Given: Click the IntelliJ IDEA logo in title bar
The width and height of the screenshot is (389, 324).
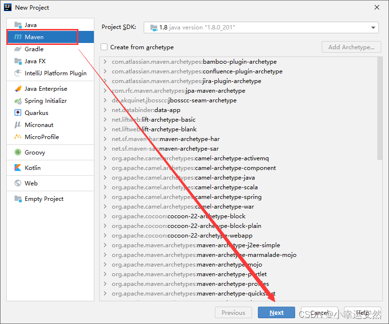Looking at the screenshot, I should 8,7.
